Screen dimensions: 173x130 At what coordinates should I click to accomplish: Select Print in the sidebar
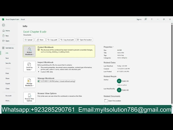[7, 73]
